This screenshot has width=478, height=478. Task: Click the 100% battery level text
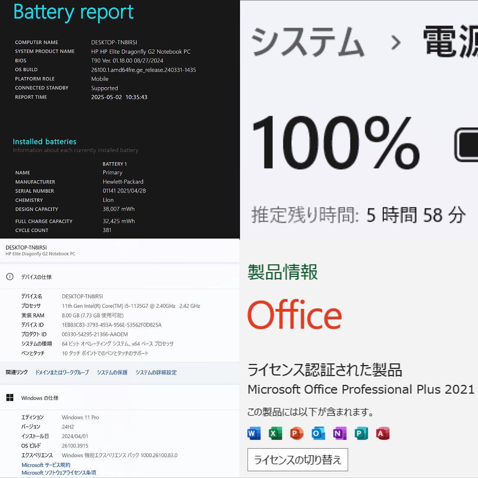(x=336, y=143)
